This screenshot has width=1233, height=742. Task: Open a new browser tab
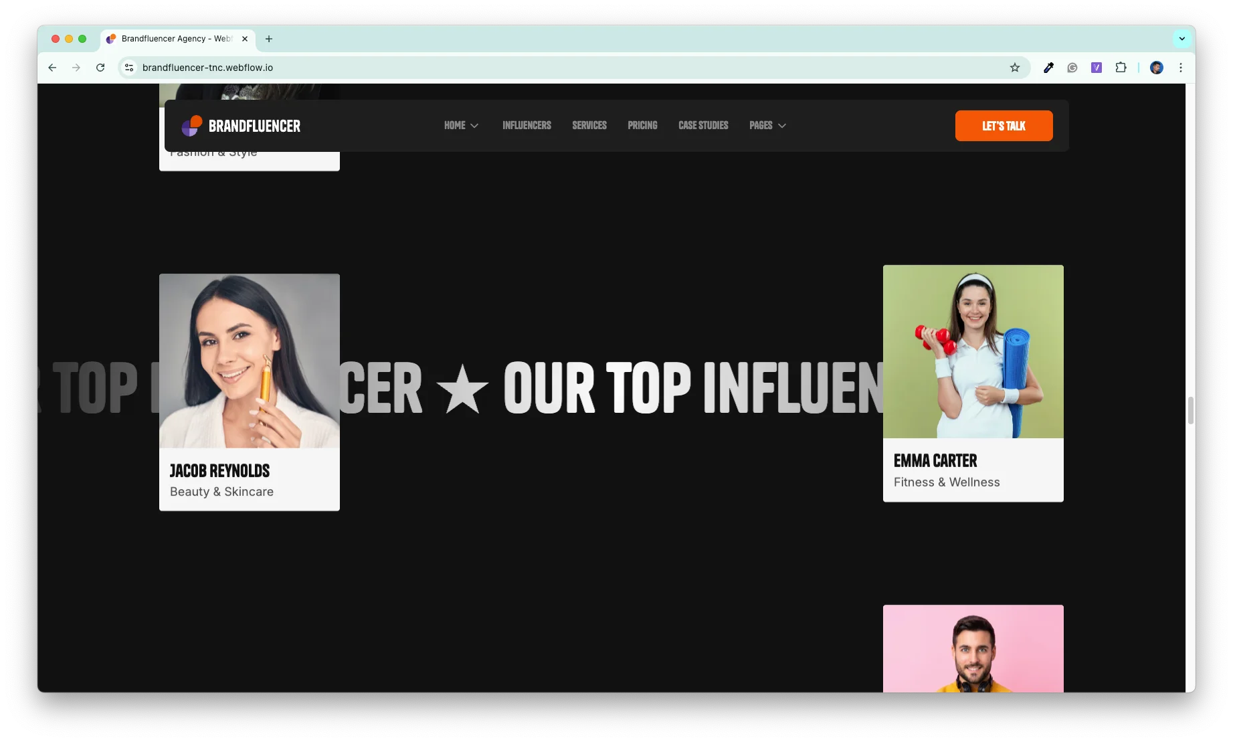click(x=269, y=39)
